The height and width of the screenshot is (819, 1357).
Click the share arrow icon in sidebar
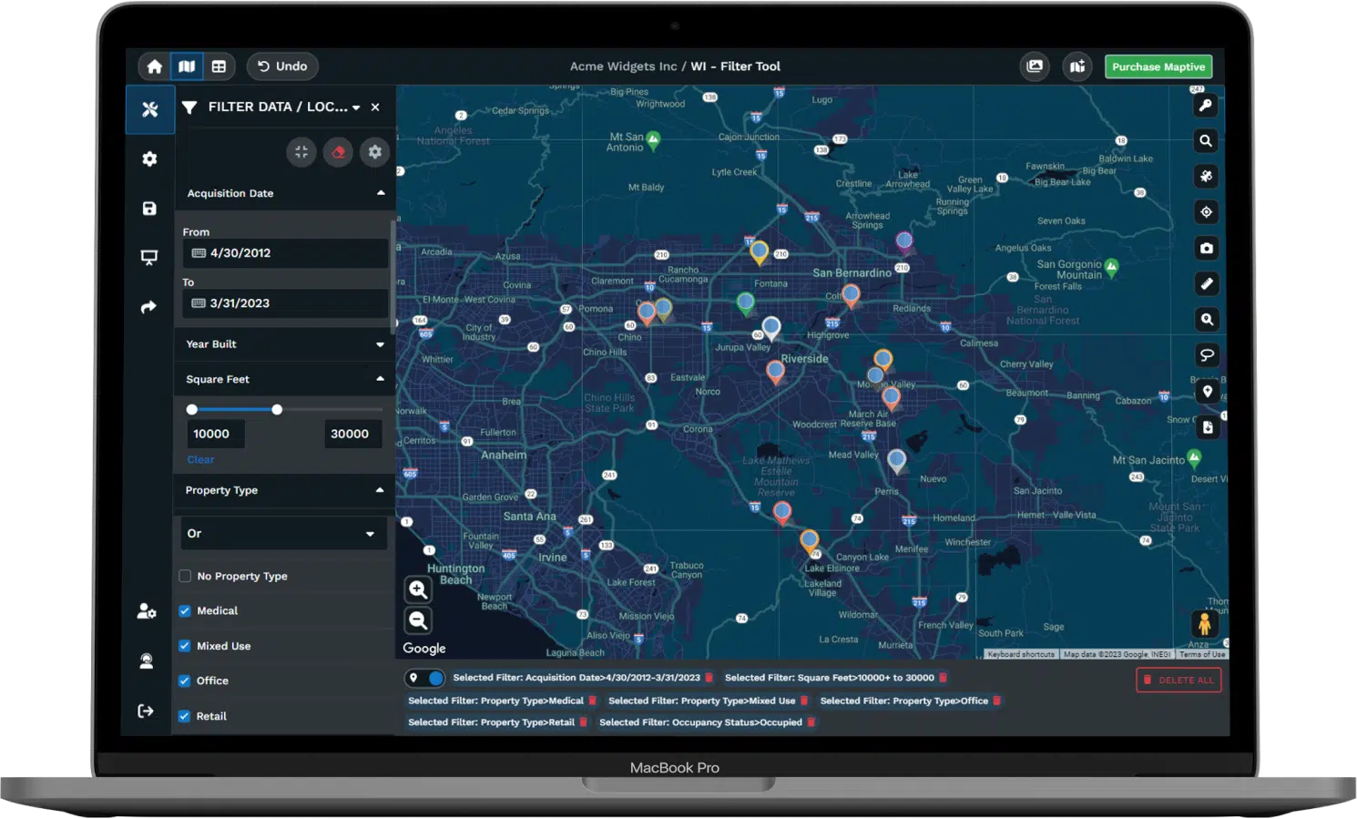tap(149, 308)
